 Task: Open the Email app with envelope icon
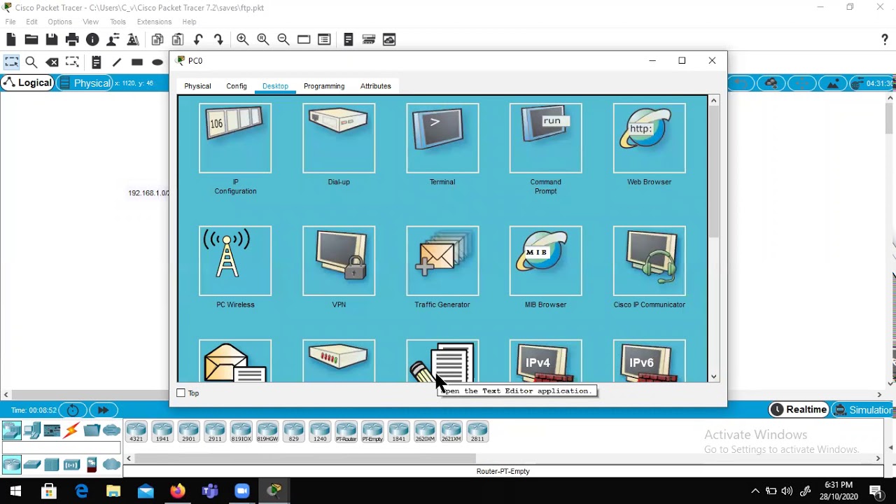pyautogui.click(x=235, y=361)
